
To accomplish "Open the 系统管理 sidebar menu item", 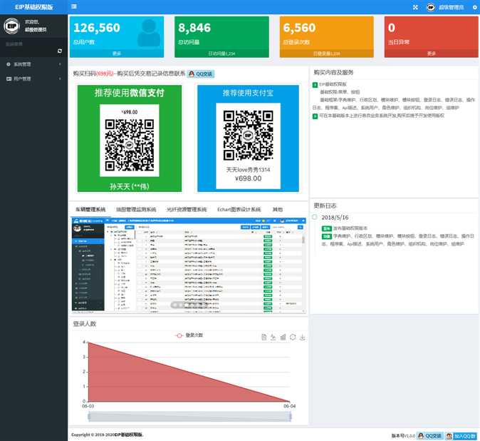I will tap(33, 64).
